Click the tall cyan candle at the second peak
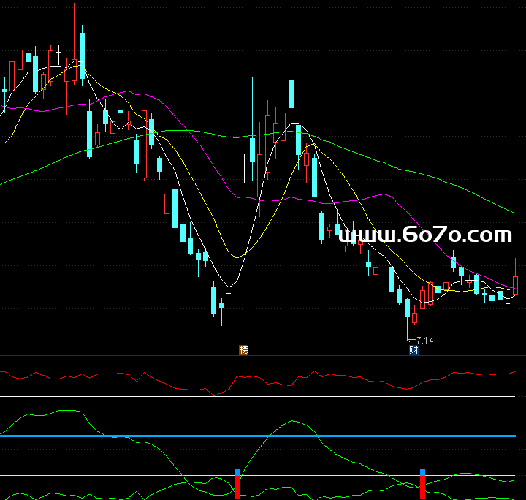Image resolution: width=526 pixels, height=500 pixels. tap(291, 93)
